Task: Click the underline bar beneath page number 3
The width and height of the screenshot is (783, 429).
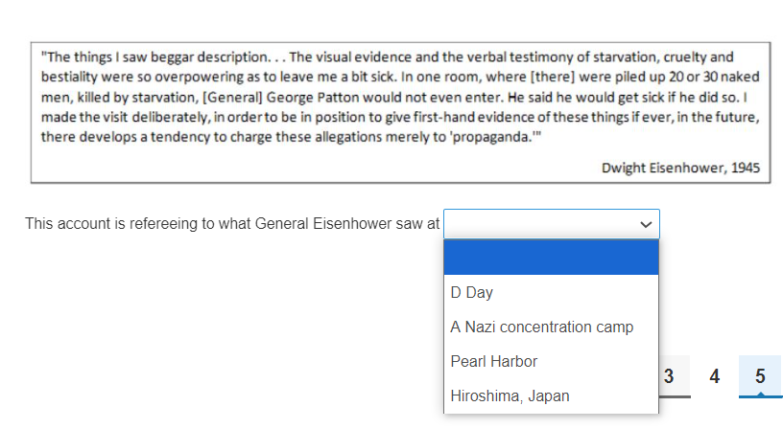Action: [675, 396]
